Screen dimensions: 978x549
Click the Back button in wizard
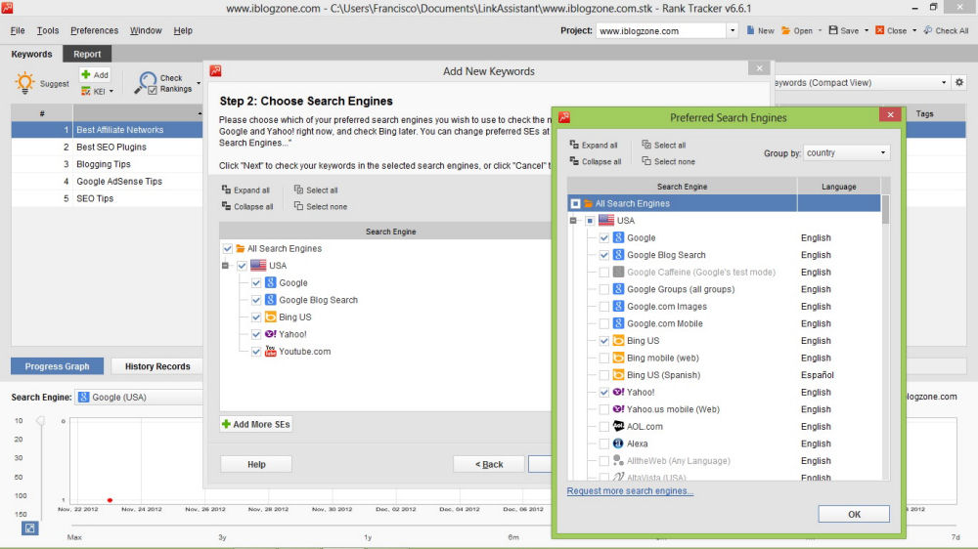[x=489, y=464]
